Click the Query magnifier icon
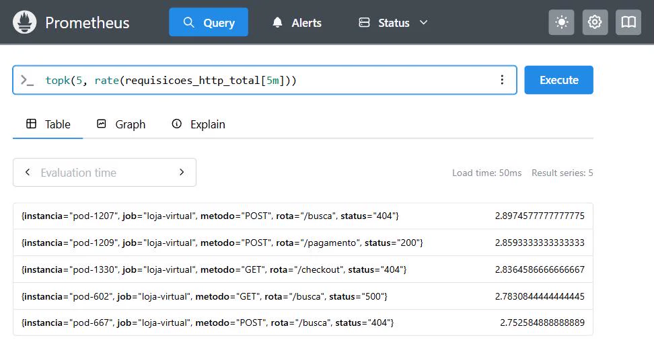 (189, 22)
